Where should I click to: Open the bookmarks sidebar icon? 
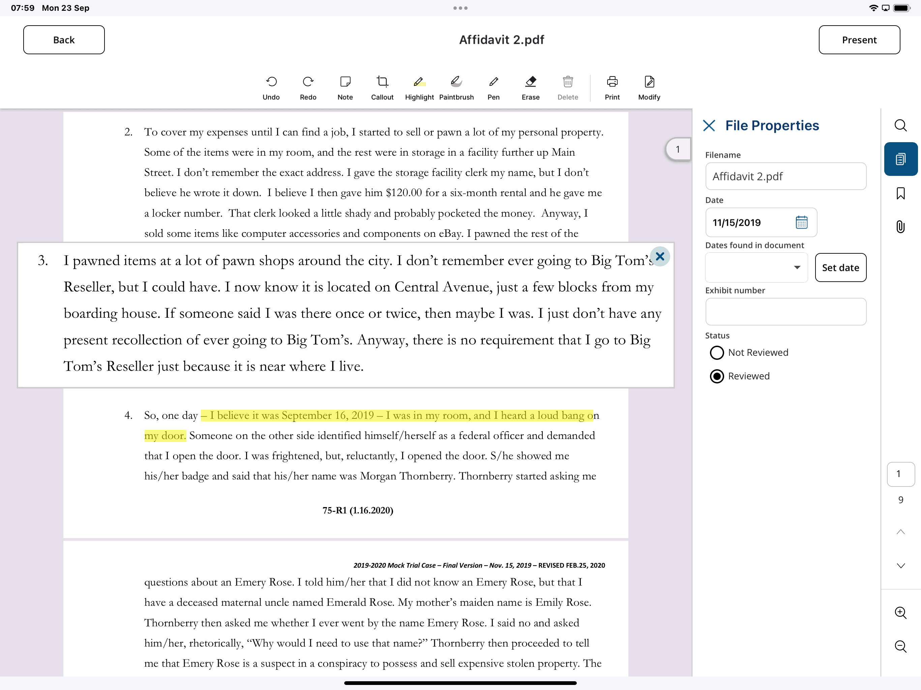click(x=900, y=193)
